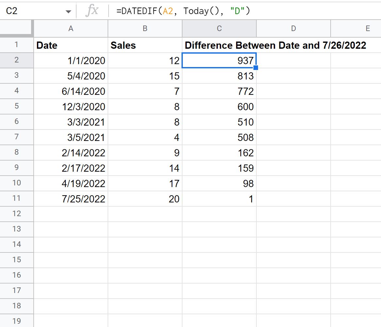This screenshot has width=381, height=327.
Task: Click the Sales value 17 cell
Action: 145,183
